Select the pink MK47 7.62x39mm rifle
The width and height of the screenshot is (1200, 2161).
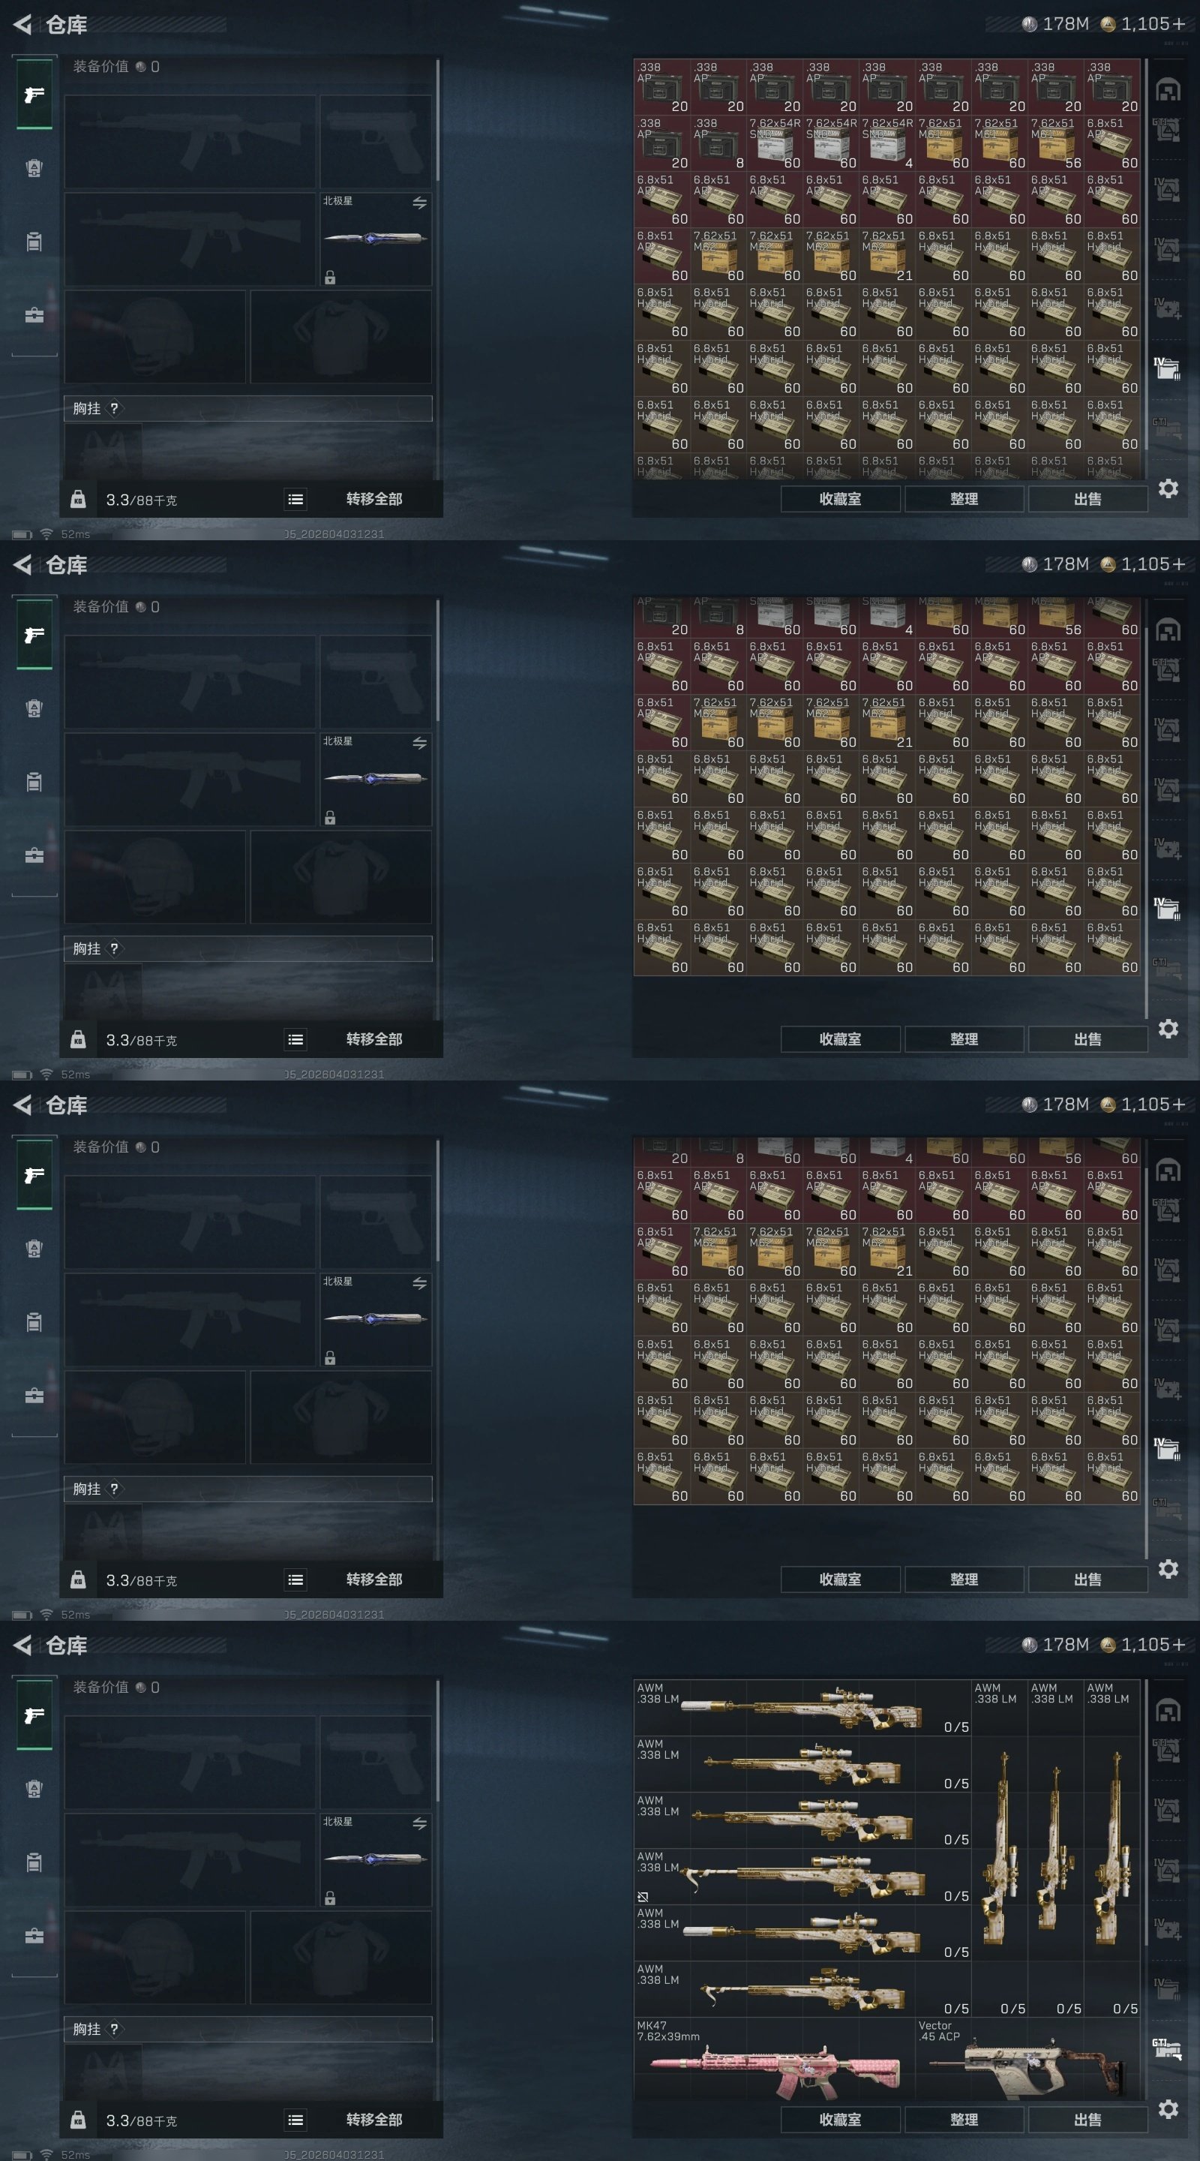(775, 2059)
